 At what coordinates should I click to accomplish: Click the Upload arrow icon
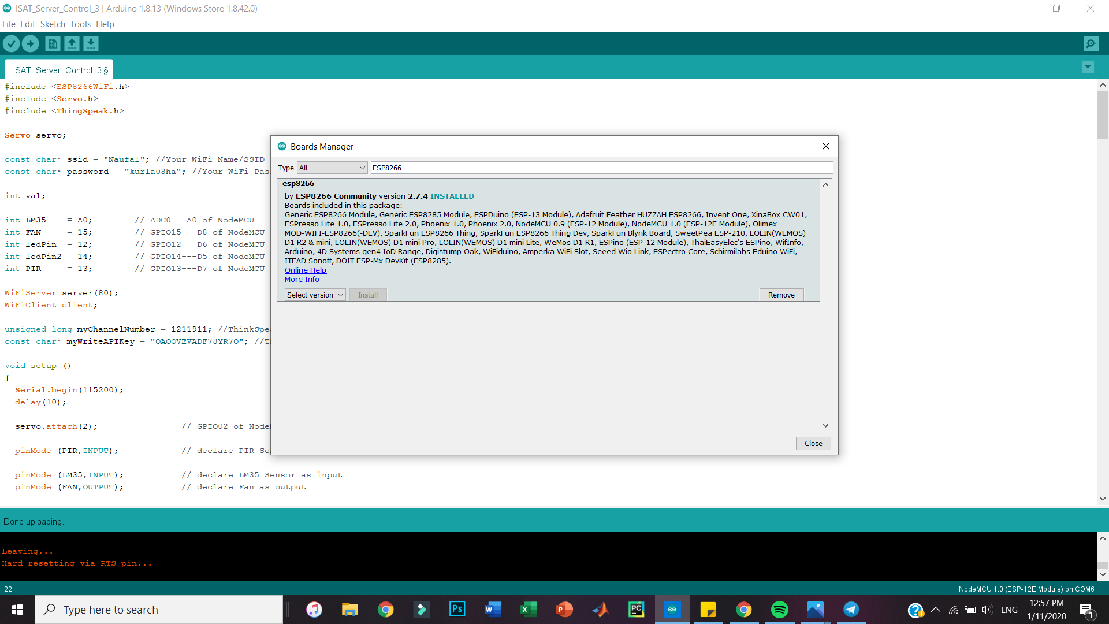coord(30,43)
